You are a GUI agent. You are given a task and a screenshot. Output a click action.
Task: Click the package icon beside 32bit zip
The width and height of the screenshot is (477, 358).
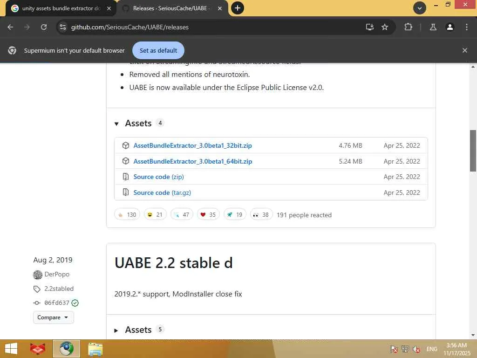[x=126, y=145]
